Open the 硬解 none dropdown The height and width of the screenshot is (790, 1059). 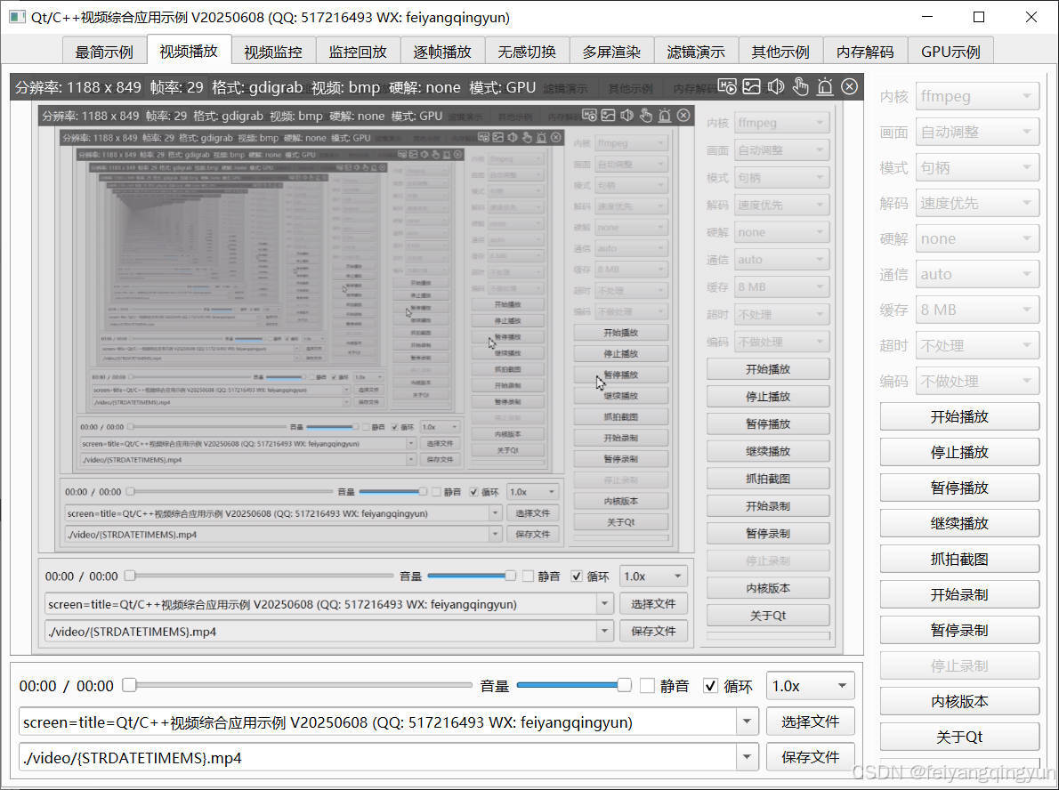(977, 239)
